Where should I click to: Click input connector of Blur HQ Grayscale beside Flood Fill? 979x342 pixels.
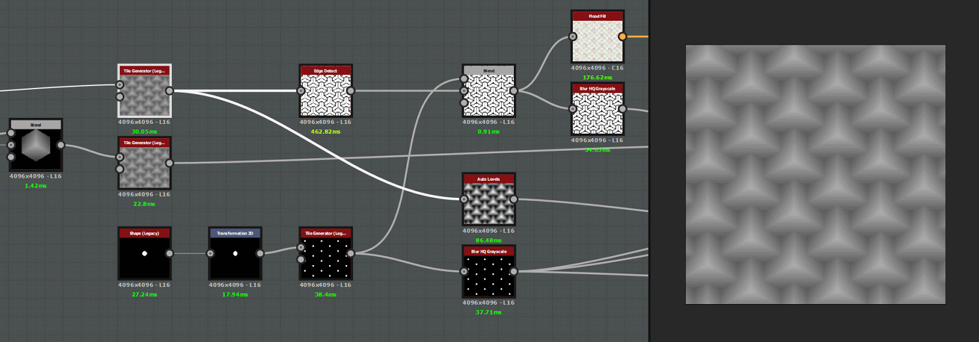tap(573, 109)
